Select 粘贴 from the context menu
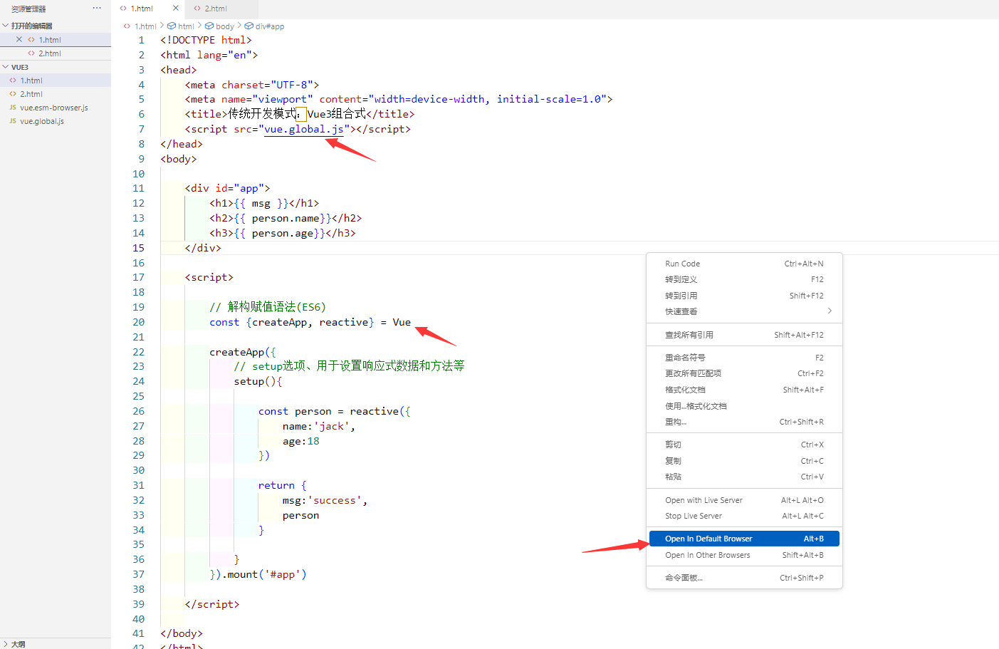The width and height of the screenshot is (999, 649). (x=744, y=477)
